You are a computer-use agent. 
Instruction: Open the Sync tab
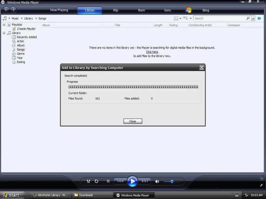(x=168, y=10)
